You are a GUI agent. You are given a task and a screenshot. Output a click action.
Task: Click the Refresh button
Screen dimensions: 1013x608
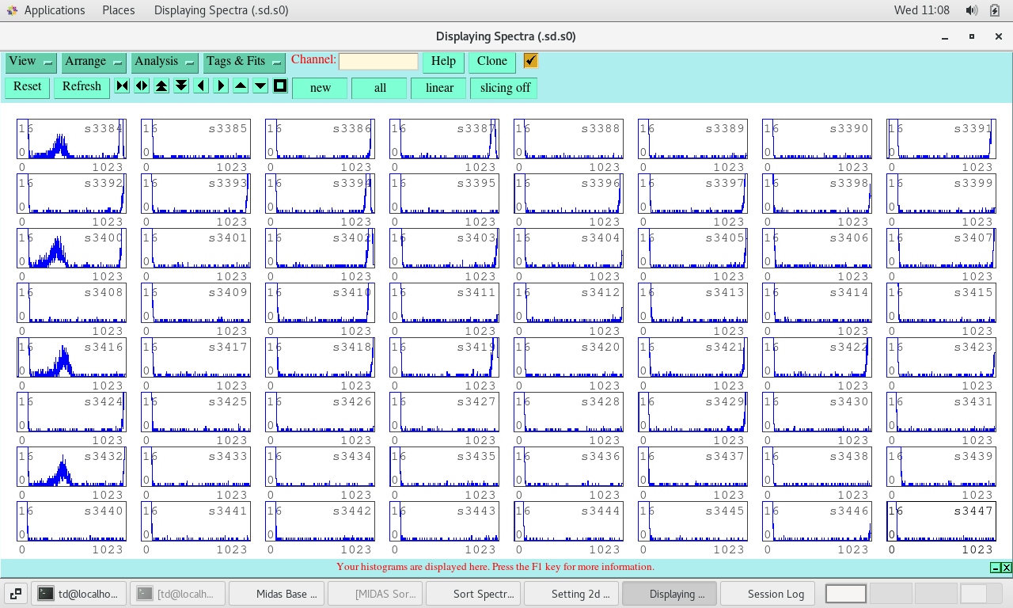(82, 87)
